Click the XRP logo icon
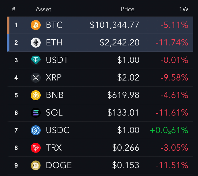This screenshot has width=198, height=176. pyautogui.click(x=36, y=78)
